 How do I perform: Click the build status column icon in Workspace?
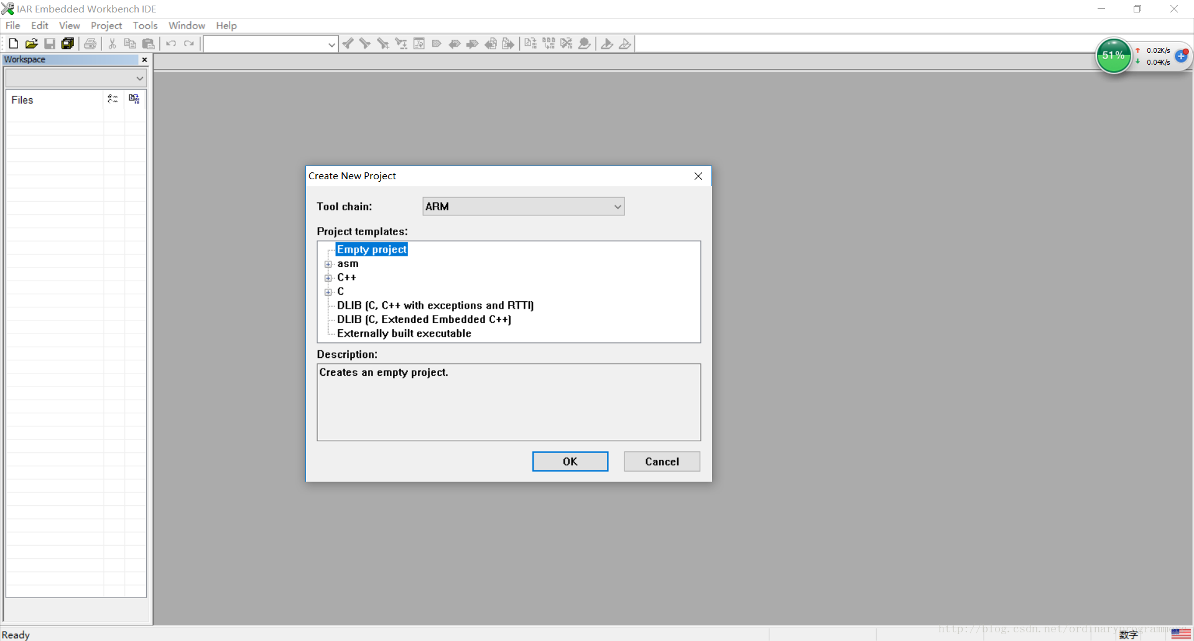coord(134,99)
